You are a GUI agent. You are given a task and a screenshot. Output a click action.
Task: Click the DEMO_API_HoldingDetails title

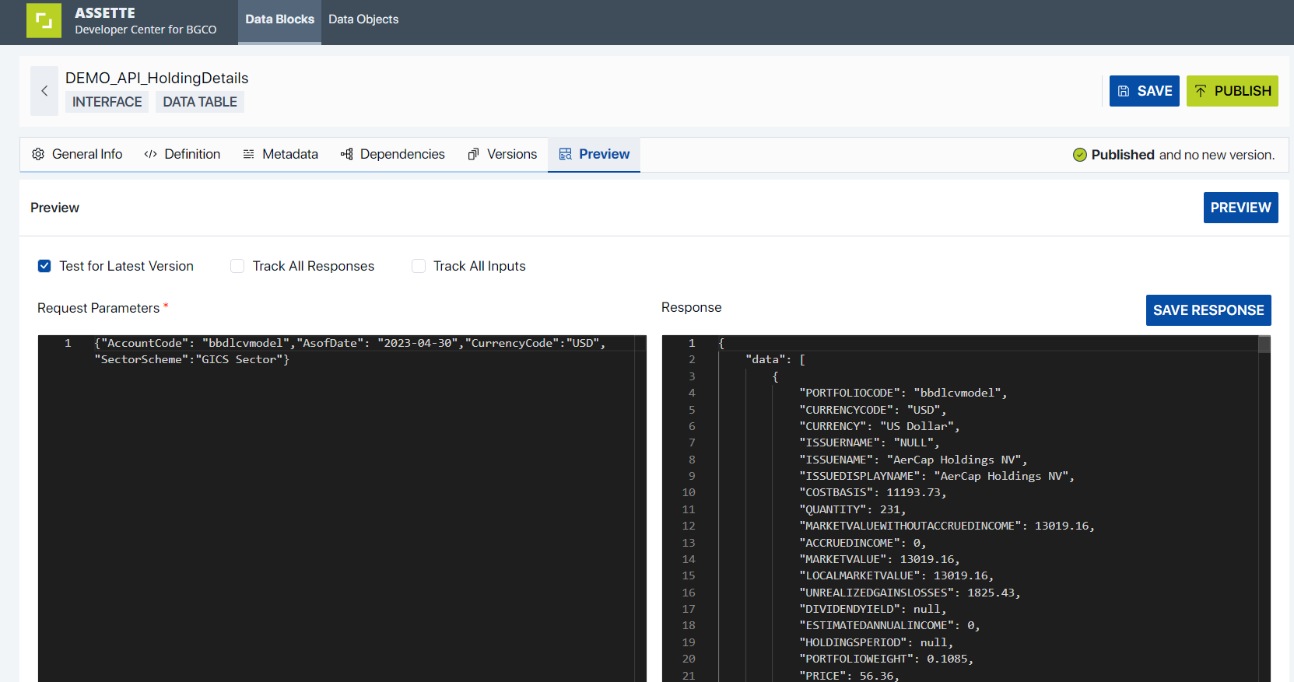[x=157, y=78]
